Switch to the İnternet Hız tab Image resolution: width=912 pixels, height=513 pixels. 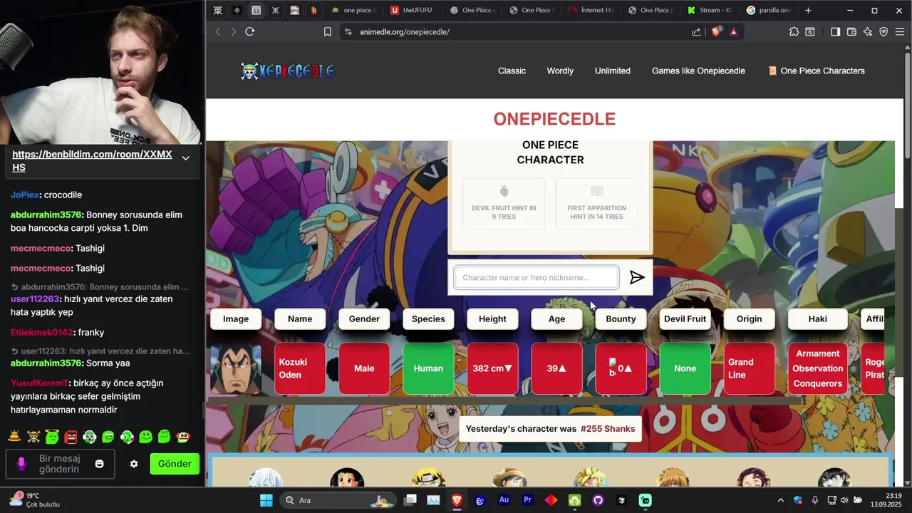592,10
